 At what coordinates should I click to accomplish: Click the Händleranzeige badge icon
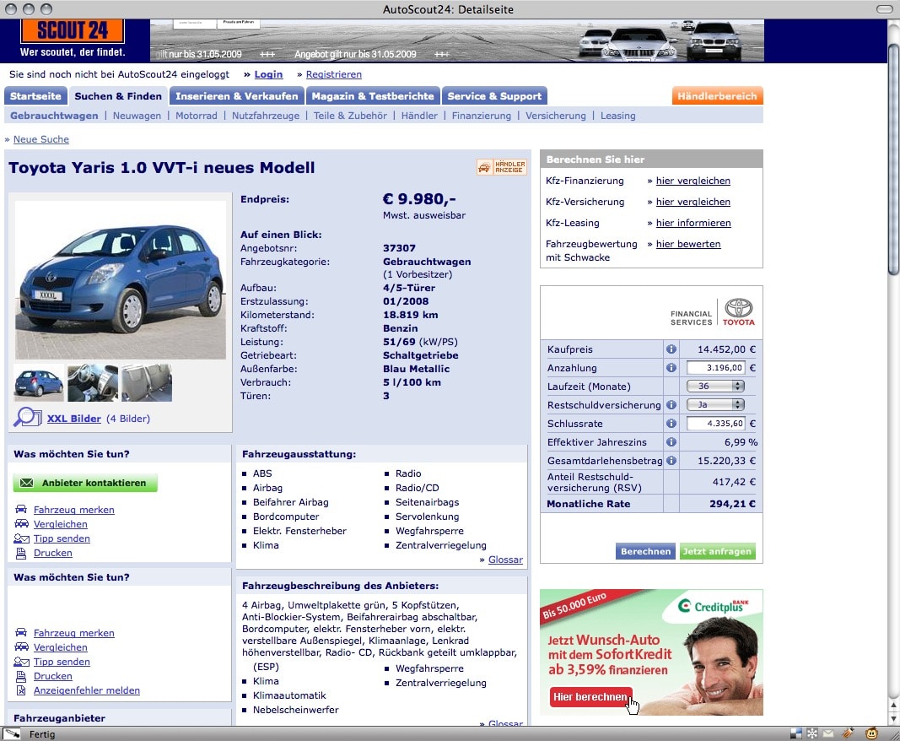click(x=502, y=167)
